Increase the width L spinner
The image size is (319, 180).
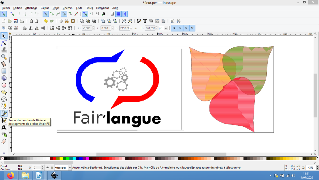click(131, 27)
